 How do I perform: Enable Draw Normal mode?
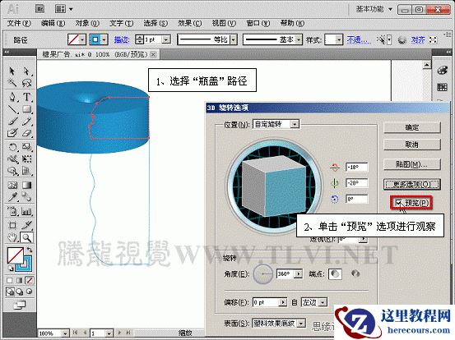pos(10,292)
